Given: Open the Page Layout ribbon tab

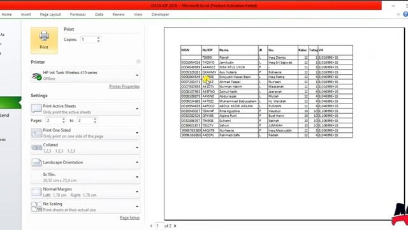Looking at the screenshot, I should [50, 14].
